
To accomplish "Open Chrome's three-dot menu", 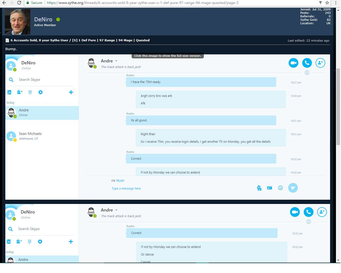I will tap(336, 3).
